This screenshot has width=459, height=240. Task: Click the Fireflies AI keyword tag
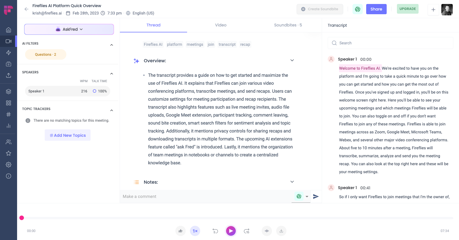coord(153,44)
